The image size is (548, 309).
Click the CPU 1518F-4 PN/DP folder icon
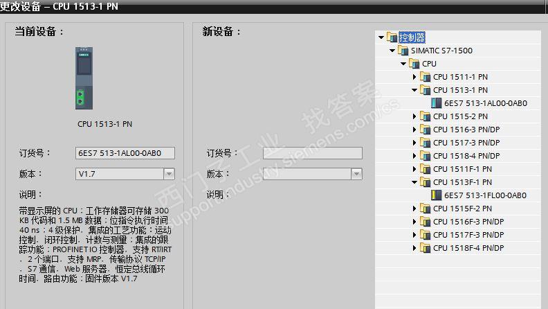pyautogui.click(x=426, y=248)
